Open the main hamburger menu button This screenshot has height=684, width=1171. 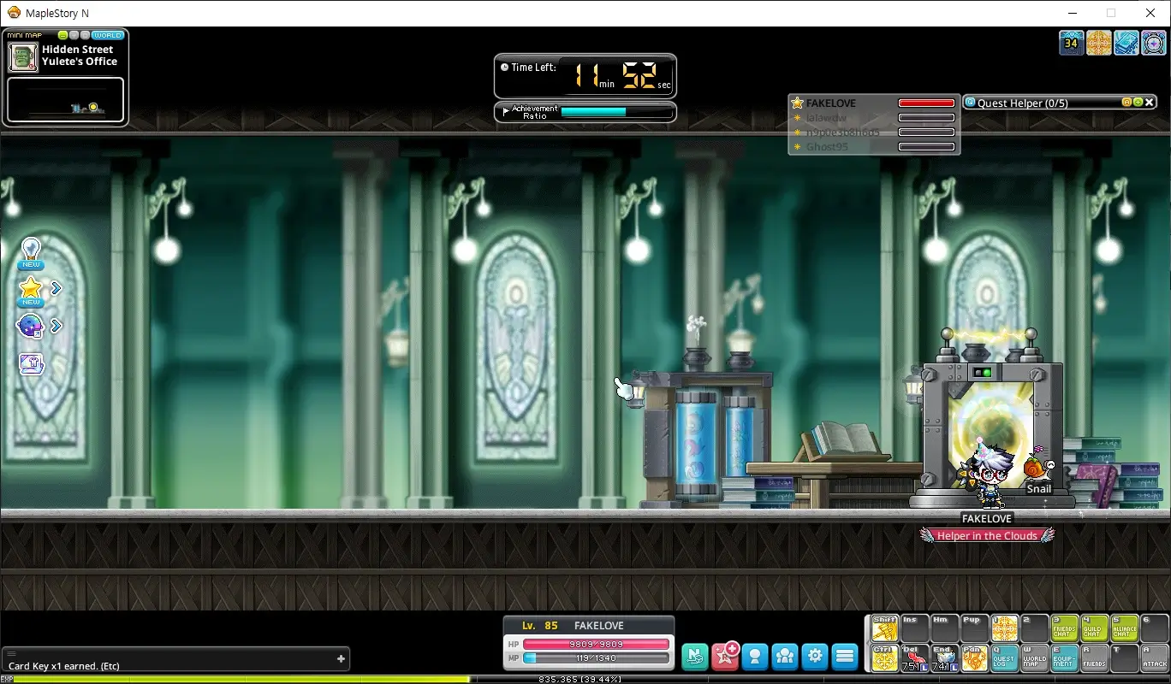(x=845, y=656)
